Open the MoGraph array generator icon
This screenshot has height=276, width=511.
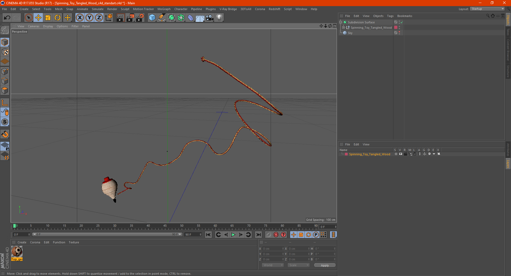(181, 18)
